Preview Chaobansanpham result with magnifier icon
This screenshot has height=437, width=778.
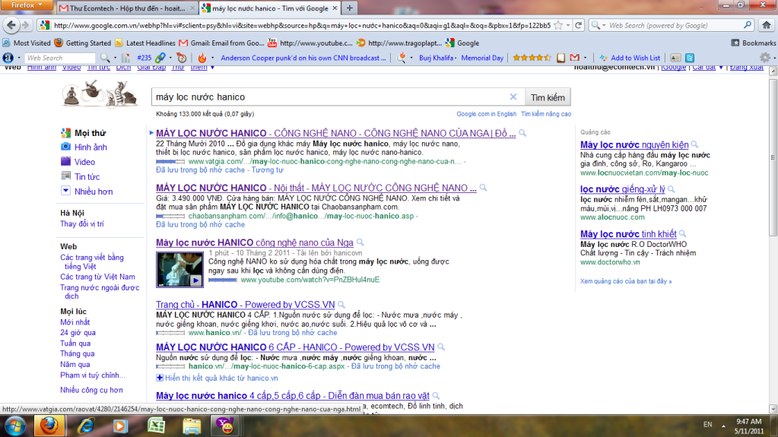[x=483, y=188]
